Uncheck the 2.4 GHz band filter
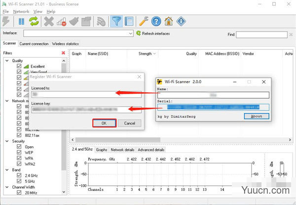The image size is (296, 205). click(x=19, y=175)
